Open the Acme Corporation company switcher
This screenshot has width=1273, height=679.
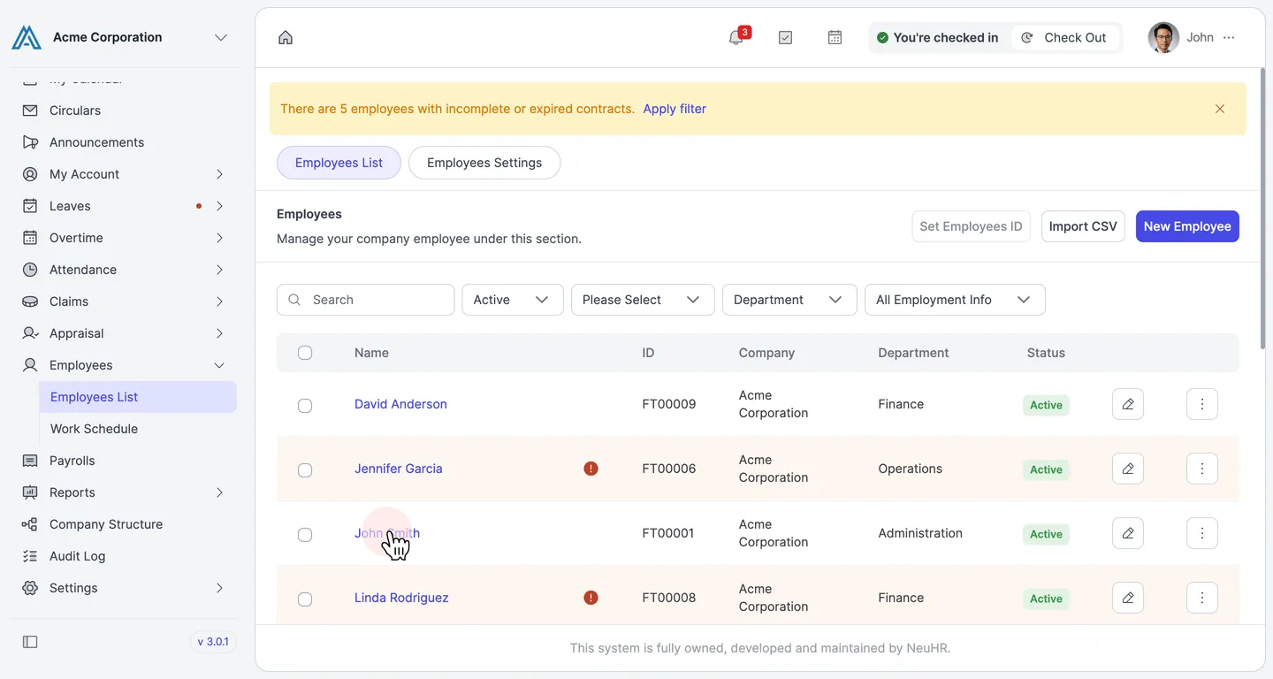click(x=221, y=37)
